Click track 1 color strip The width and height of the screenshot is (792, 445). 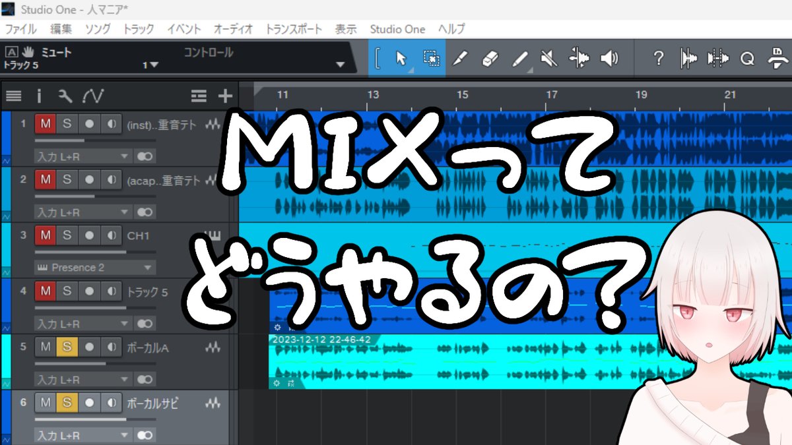[x=6, y=138]
